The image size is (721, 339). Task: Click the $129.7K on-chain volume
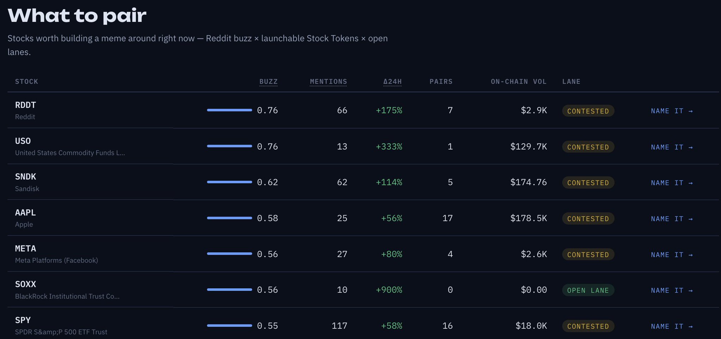coord(529,146)
